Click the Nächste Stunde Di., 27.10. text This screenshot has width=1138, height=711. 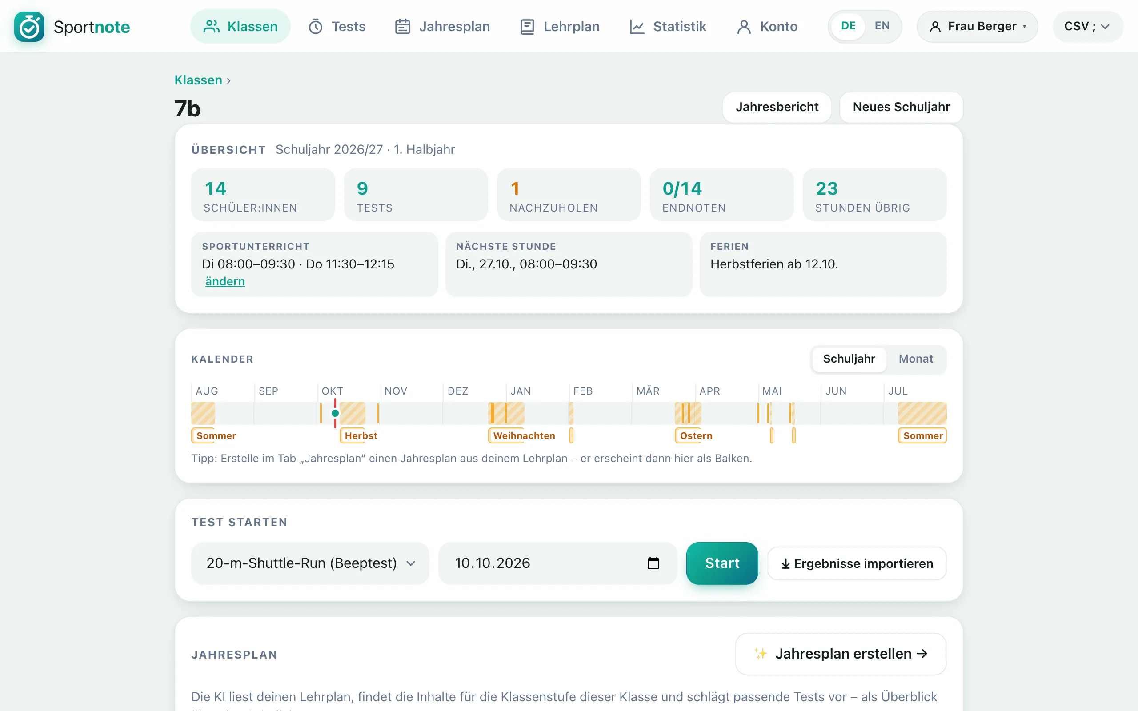point(526,264)
